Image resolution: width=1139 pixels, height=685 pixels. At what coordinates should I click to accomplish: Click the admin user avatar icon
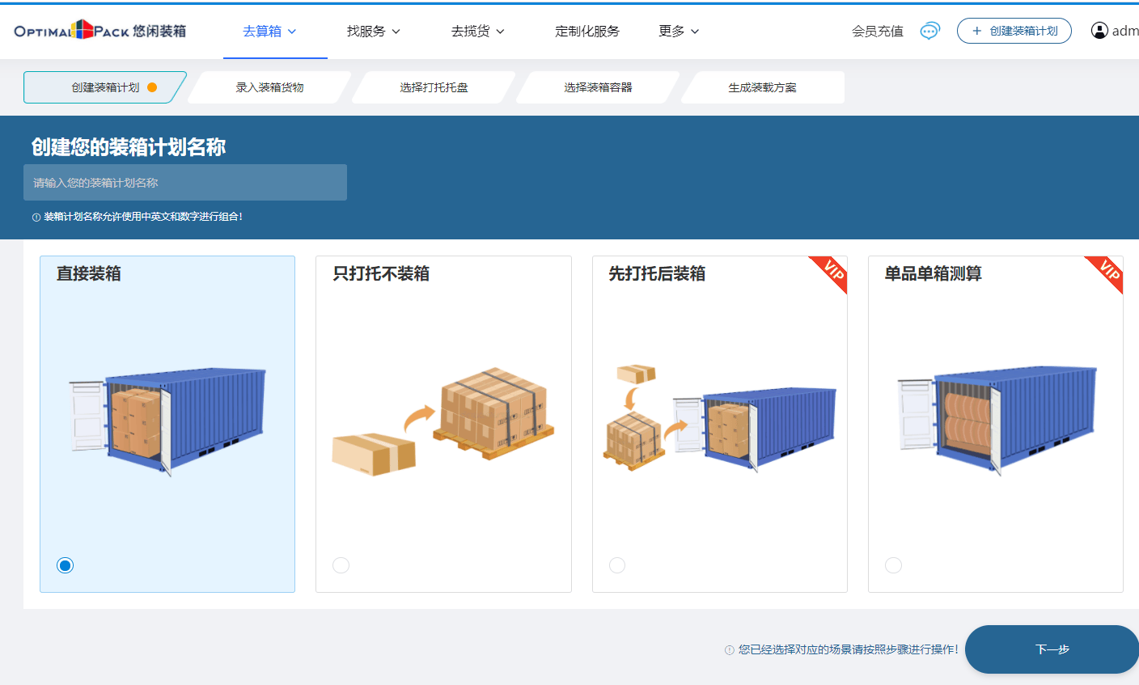click(x=1099, y=31)
